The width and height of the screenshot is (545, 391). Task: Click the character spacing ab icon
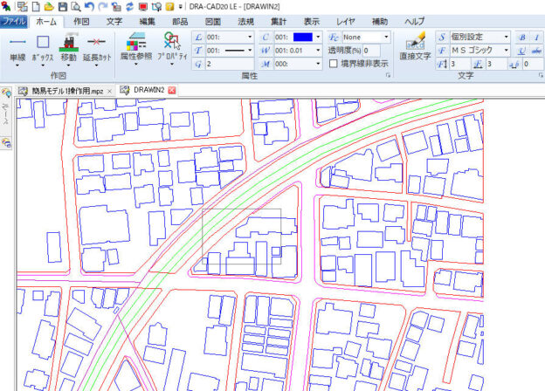pyautogui.click(x=514, y=64)
